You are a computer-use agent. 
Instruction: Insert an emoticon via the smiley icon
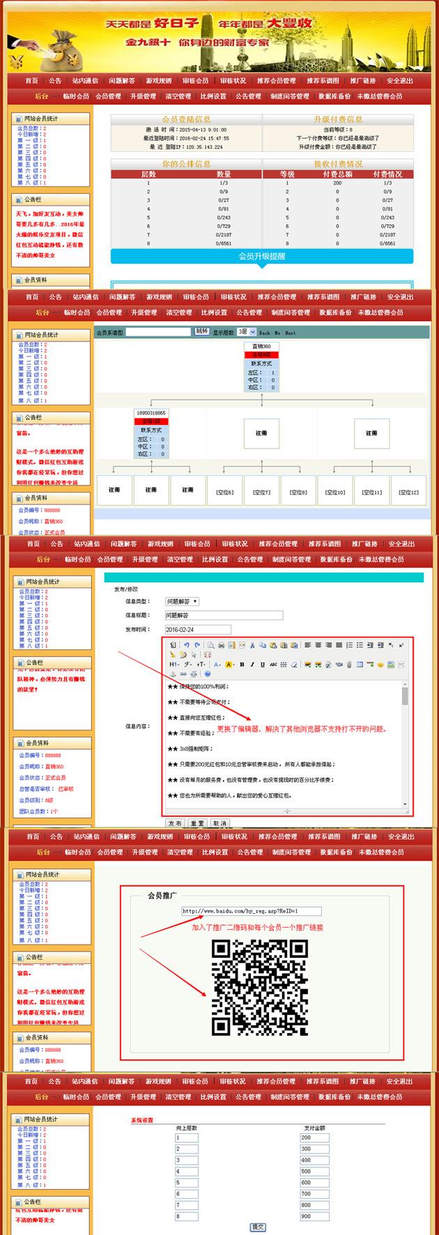coord(380,665)
